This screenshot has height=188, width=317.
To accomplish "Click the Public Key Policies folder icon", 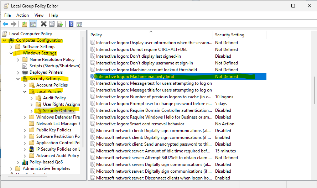I will click(x=32, y=130).
